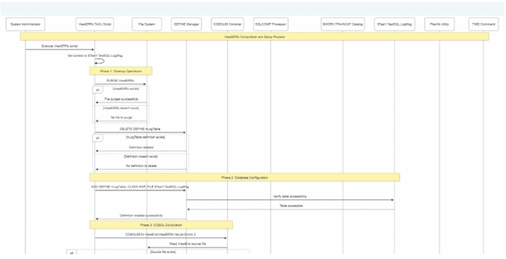This screenshot has height=259, width=506.
Task: Click the 'No definition to delete' reply label
Action: pos(141,166)
